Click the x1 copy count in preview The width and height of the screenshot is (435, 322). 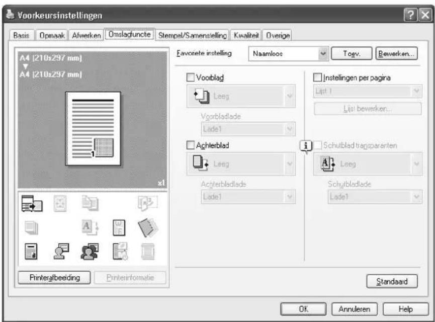point(161,183)
